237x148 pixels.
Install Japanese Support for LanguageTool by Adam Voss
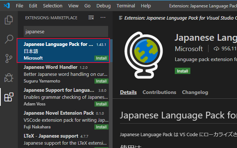click(x=101, y=104)
